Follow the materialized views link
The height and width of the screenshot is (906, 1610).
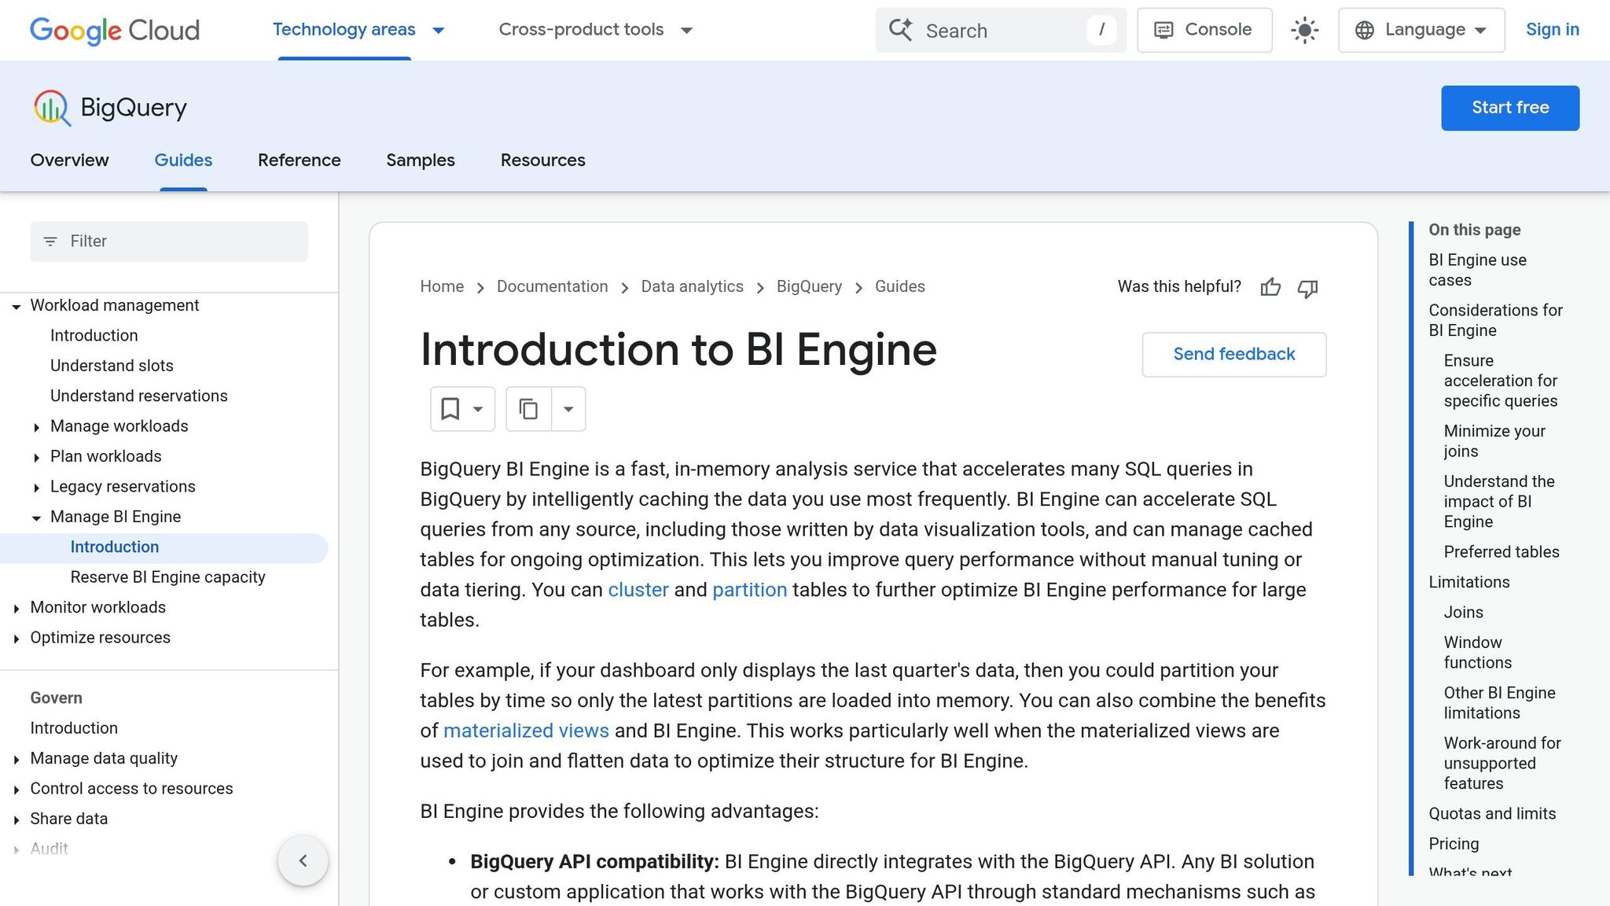click(x=526, y=731)
